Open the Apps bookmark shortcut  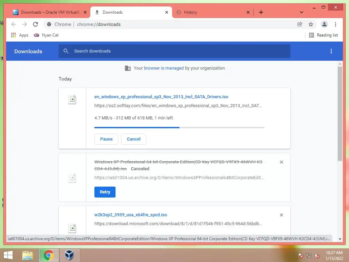(x=20, y=35)
